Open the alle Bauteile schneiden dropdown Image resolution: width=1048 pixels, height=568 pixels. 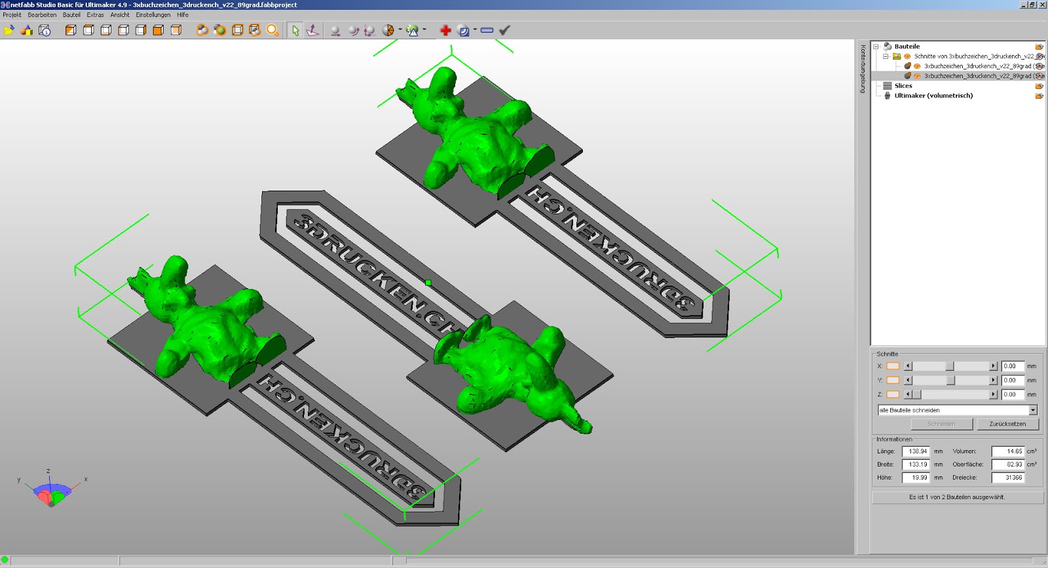point(1033,410)
